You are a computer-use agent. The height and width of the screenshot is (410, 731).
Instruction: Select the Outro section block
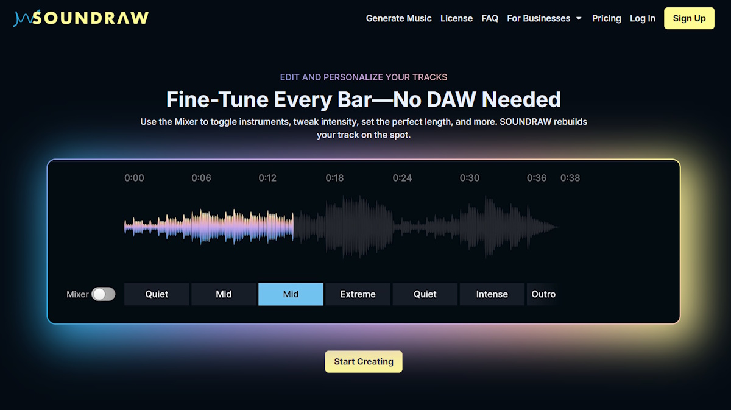542,294
